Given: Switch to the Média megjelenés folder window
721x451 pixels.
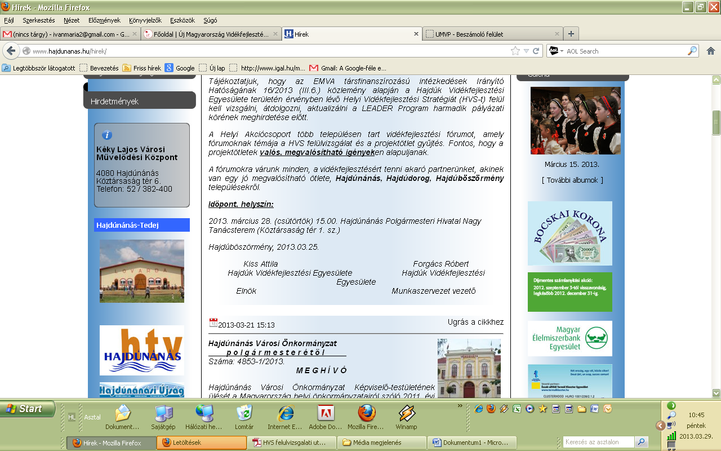Looking at the screenshot, I should click(x=382, y=443).
